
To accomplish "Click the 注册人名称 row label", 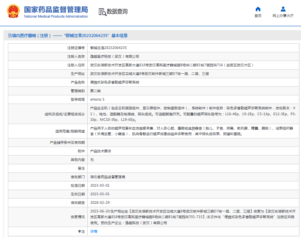I will tap(76, 56).
